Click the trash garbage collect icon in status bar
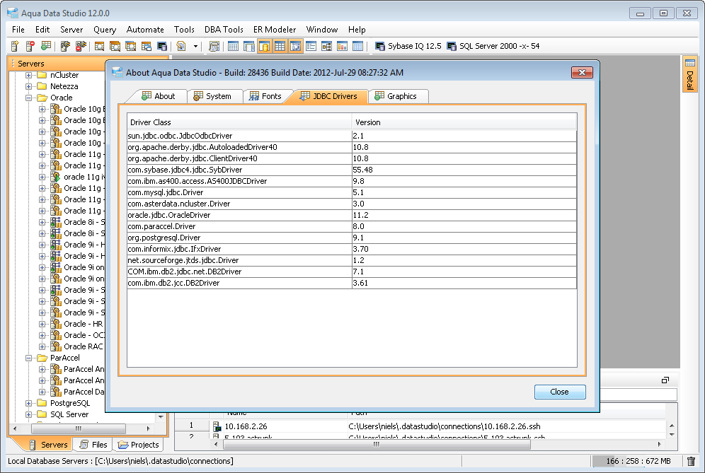 click(x=691, y=461)
